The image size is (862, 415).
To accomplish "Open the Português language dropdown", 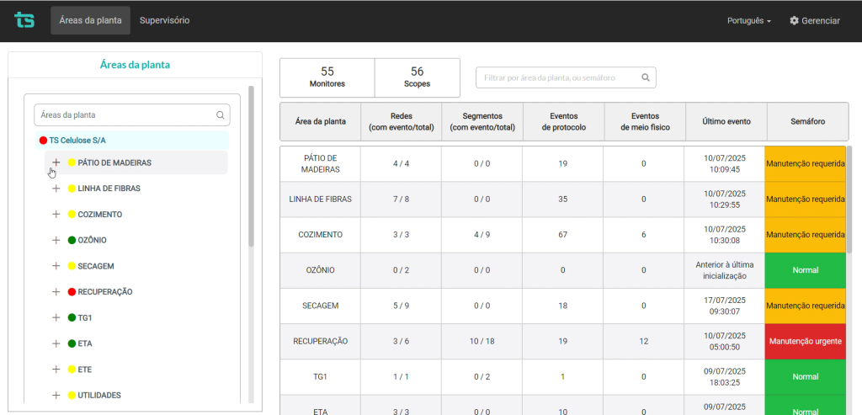I will [x=748, y=20].
